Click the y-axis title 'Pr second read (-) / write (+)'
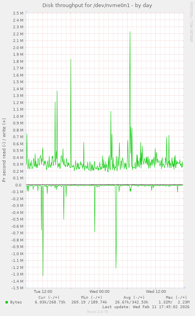The width and height of the screenshot is (195, 316). [4, 150]
